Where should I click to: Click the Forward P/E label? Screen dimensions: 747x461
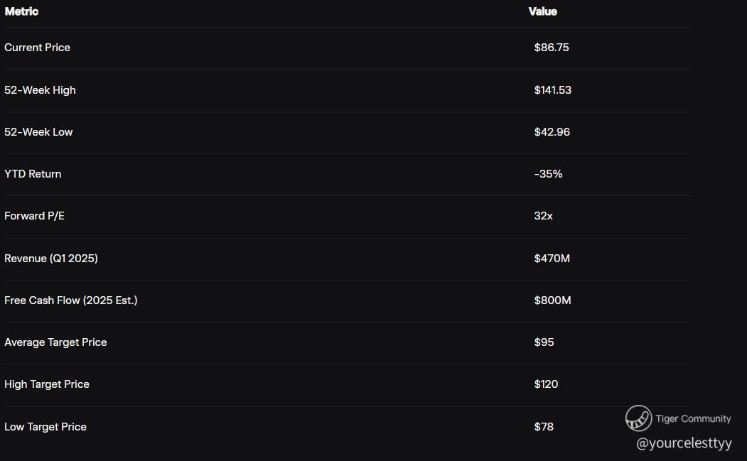(x=34, y=216)
